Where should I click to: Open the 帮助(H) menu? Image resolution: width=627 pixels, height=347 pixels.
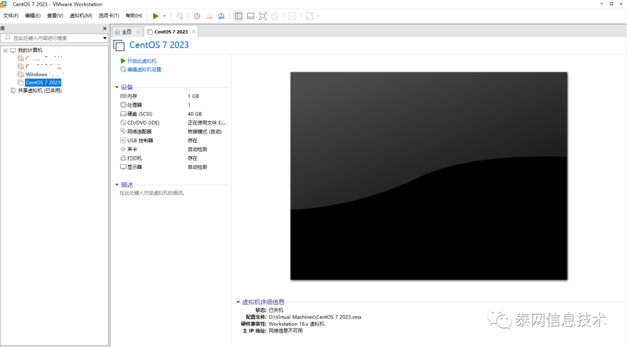134,16
